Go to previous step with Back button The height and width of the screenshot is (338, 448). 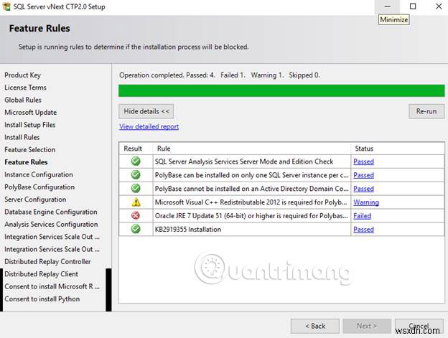[315, 326]
